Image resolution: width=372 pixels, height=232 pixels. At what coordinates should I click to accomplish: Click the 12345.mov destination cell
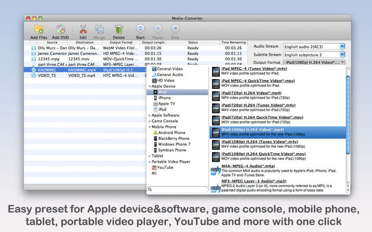[x=79, y=59]
